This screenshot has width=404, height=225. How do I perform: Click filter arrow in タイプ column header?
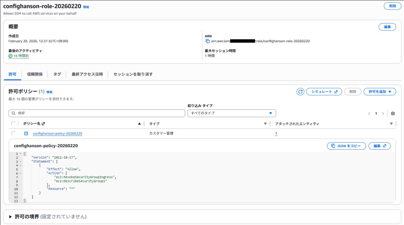point(265,124)
